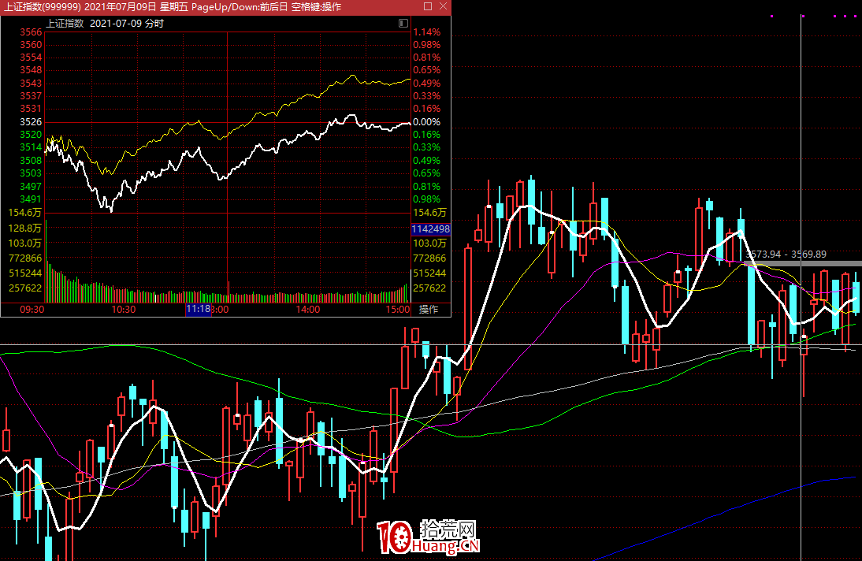
Task: Click the red 0.65% label on the right axis
Action: [x=426, y=70]
